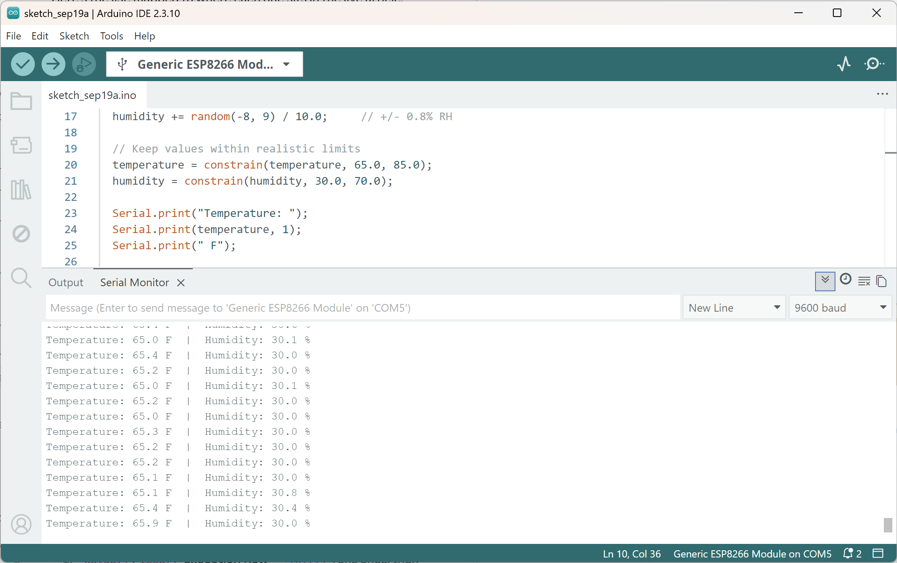
Task: Click line number 20 in the gutter
Action: [x=71, y=165]
